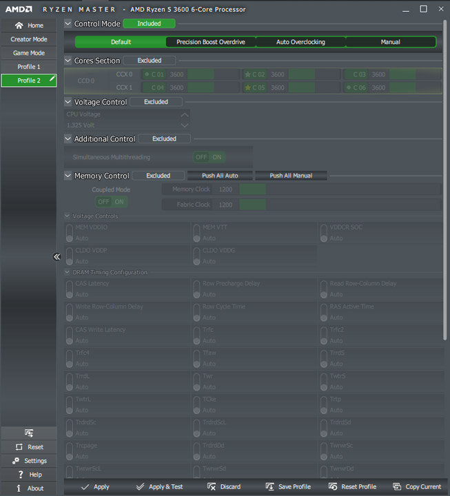Screen dimensions: 450x496
Task: Click the Home house icon in the sidebar
Action: coord(19,25)
